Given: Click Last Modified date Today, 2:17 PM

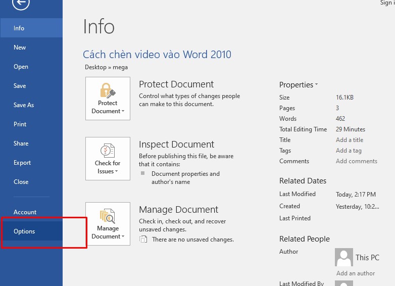Looking at the screenshot, I should (356, 194).
